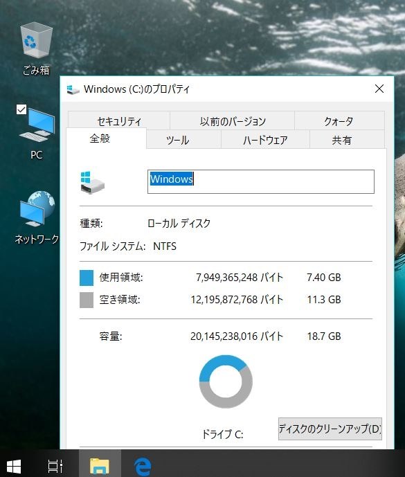Switch to the セキュリティ tab
405x477 pixels.
click(119, 121)
